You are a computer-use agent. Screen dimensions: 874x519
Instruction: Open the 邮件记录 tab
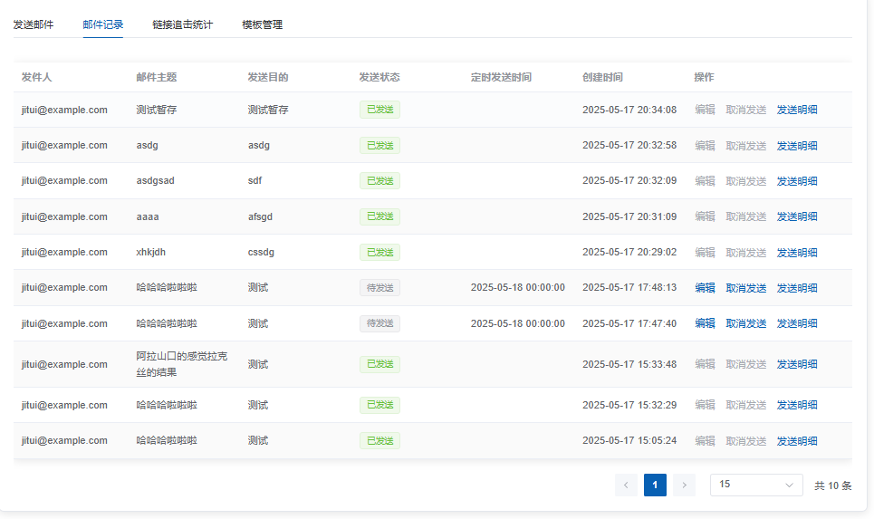click(103, 24)
